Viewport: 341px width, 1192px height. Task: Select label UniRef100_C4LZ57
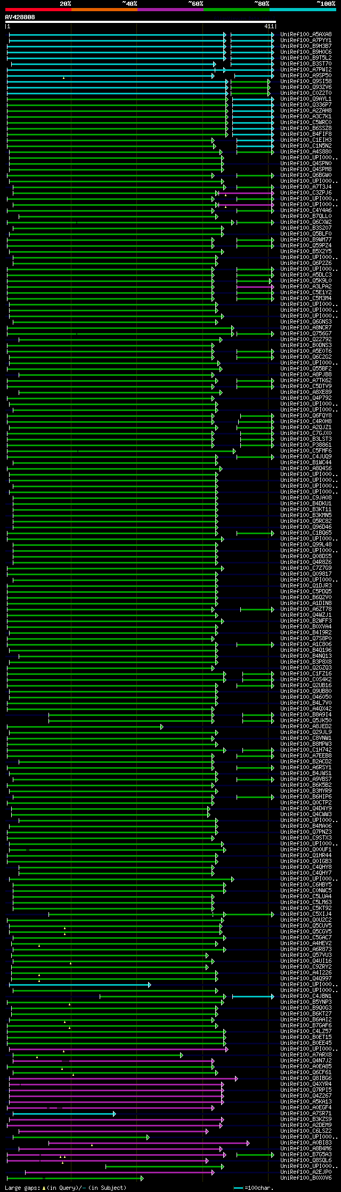(x=306, y=1031)
